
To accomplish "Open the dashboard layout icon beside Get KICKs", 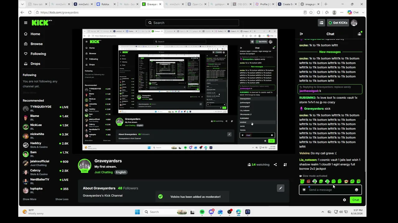I will point(322,23).
